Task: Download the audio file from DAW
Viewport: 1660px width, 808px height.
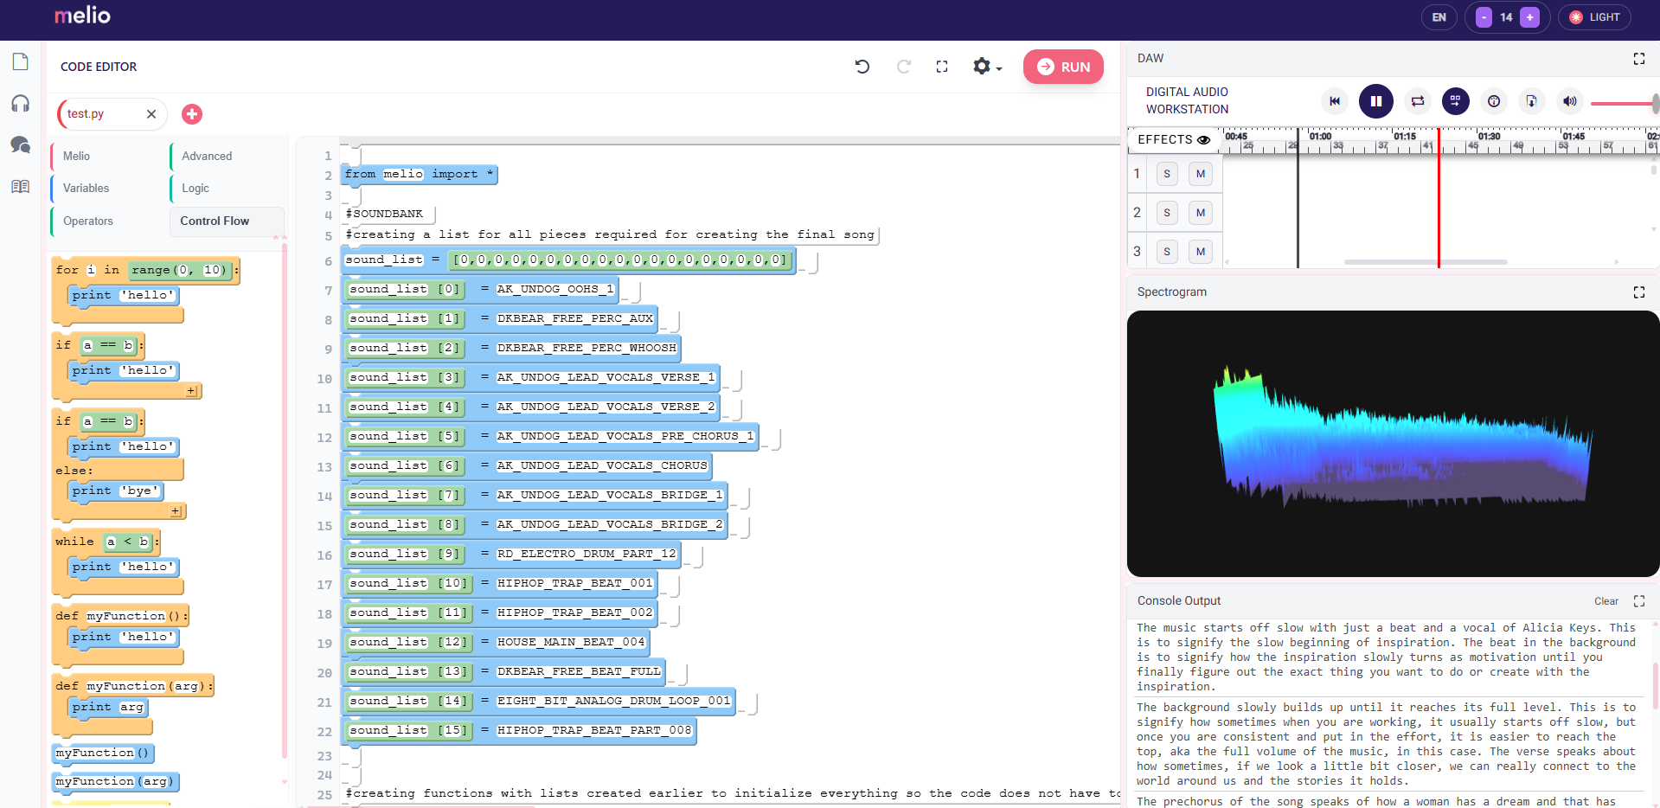Action: click(1532, 101)
